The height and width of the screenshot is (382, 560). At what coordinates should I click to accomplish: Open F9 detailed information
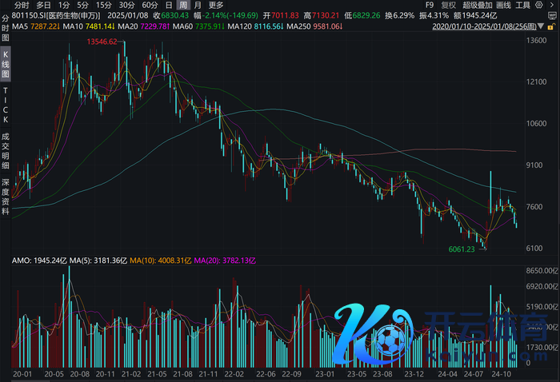430,5
